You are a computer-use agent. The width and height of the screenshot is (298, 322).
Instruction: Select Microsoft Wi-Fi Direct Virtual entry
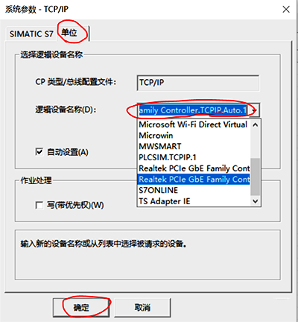194,124
